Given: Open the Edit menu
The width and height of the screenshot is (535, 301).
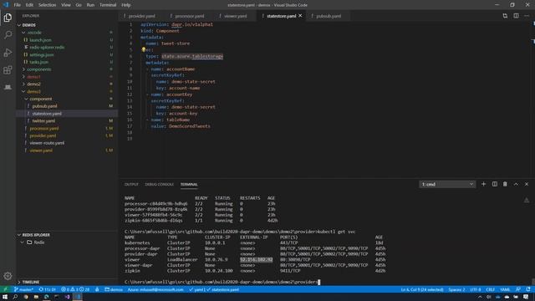Looking at the screenshot, I should tap(29, 5).
